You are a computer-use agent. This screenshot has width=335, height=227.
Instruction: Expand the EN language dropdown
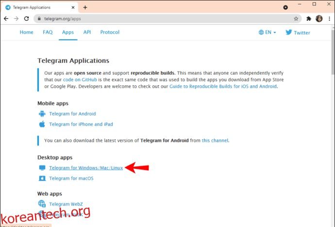click(268, 32)
